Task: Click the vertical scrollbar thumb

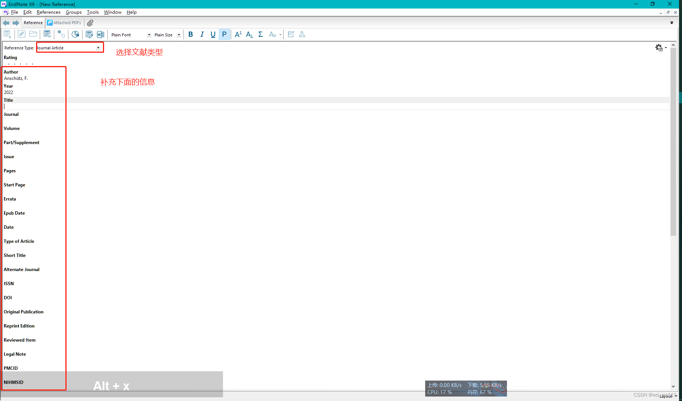Action: 673,142
